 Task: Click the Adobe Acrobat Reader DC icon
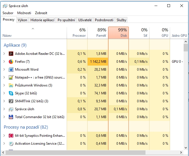pos(11,54)
